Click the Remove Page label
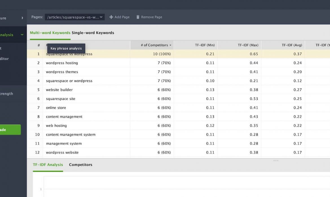Screen dimensions: 330x197 [151, 17]
